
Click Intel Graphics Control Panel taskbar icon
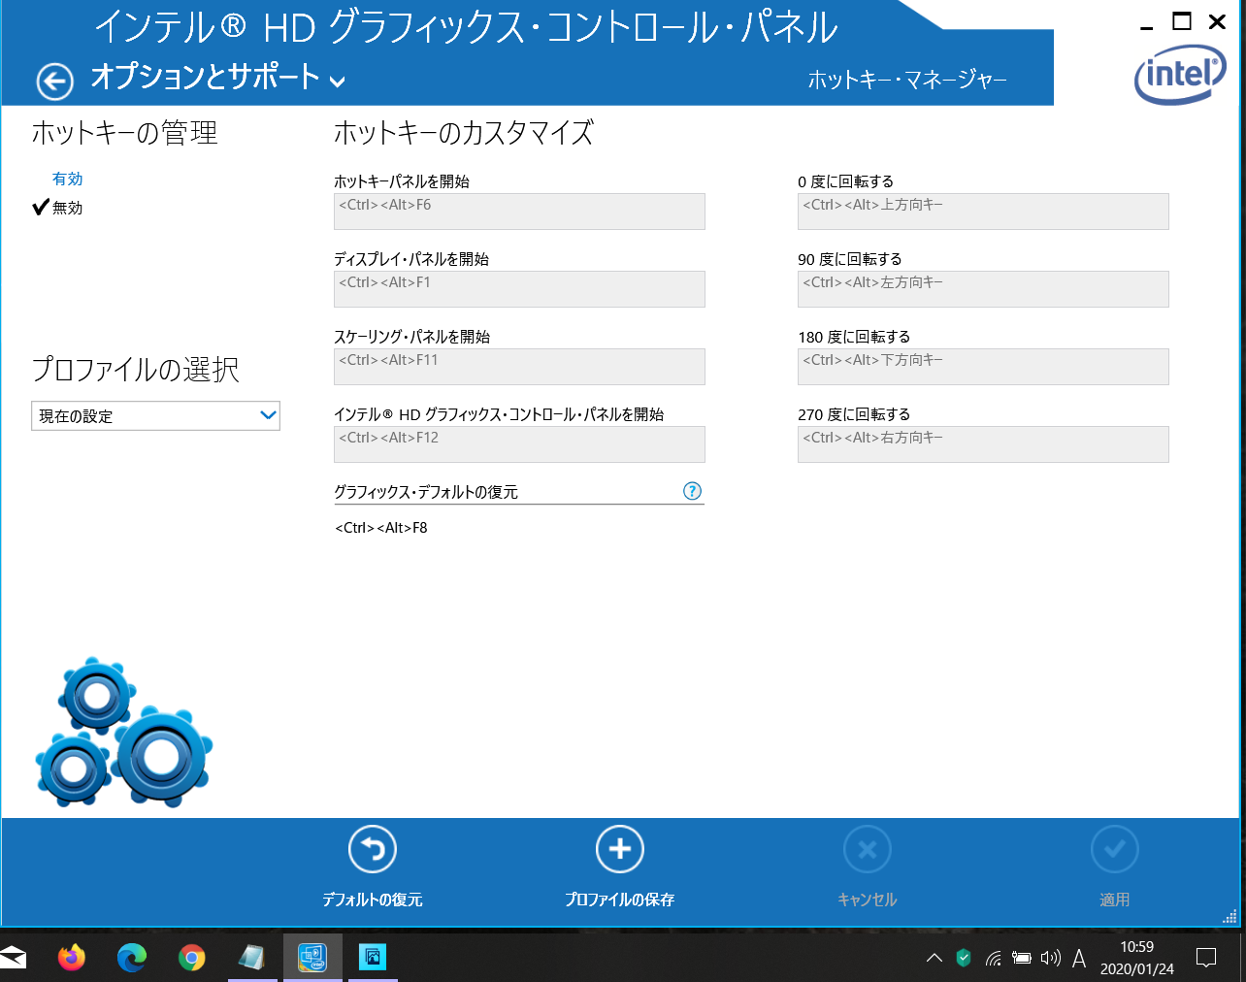point(312,958)
